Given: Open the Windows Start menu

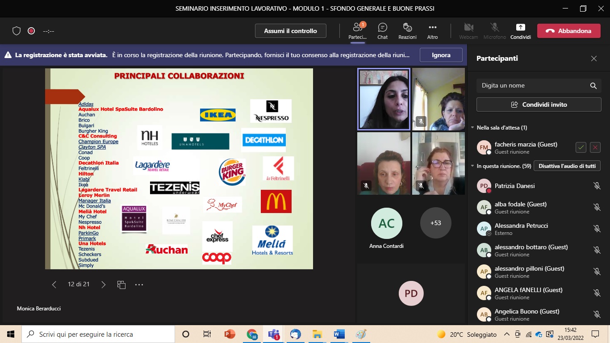Looking at the screenshot, I should [x=11, y=334].
